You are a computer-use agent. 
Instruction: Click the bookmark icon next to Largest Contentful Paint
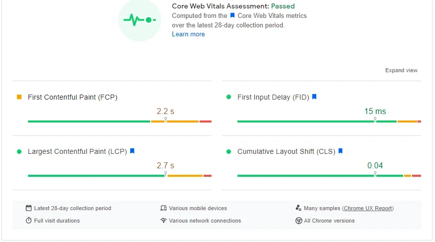point(132,151)
